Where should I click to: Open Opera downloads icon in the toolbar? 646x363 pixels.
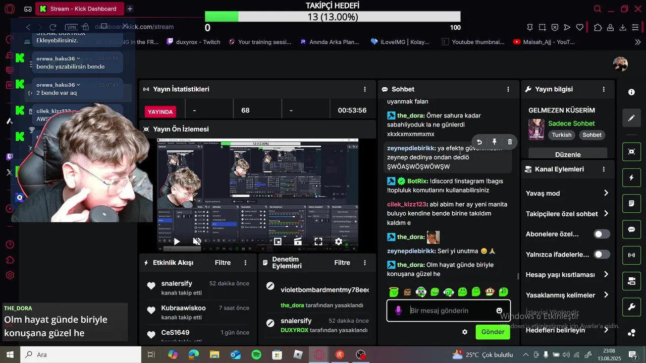(x=623, y=27)
